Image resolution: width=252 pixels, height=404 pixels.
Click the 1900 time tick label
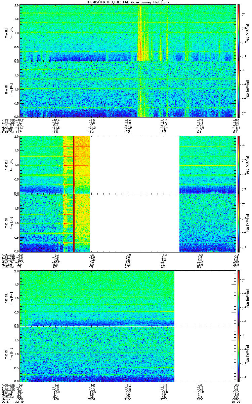(55, 400)
